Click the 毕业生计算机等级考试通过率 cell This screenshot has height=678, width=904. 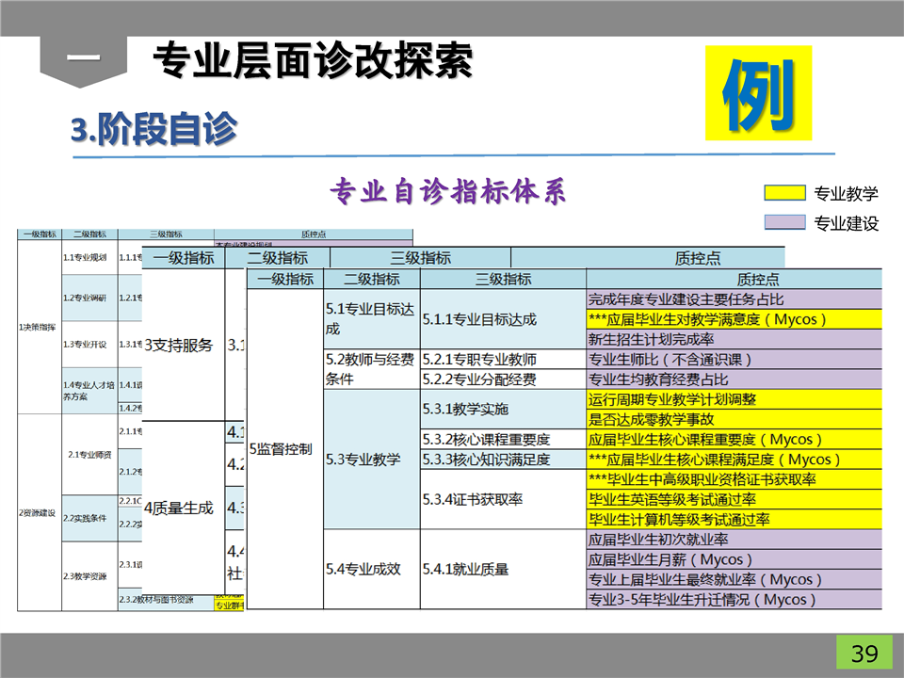coord(734,520)
